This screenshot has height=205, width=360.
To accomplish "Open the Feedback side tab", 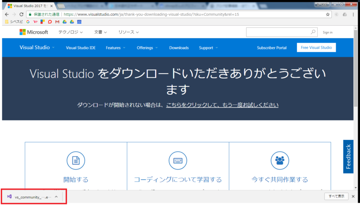I will coord(348,156).
